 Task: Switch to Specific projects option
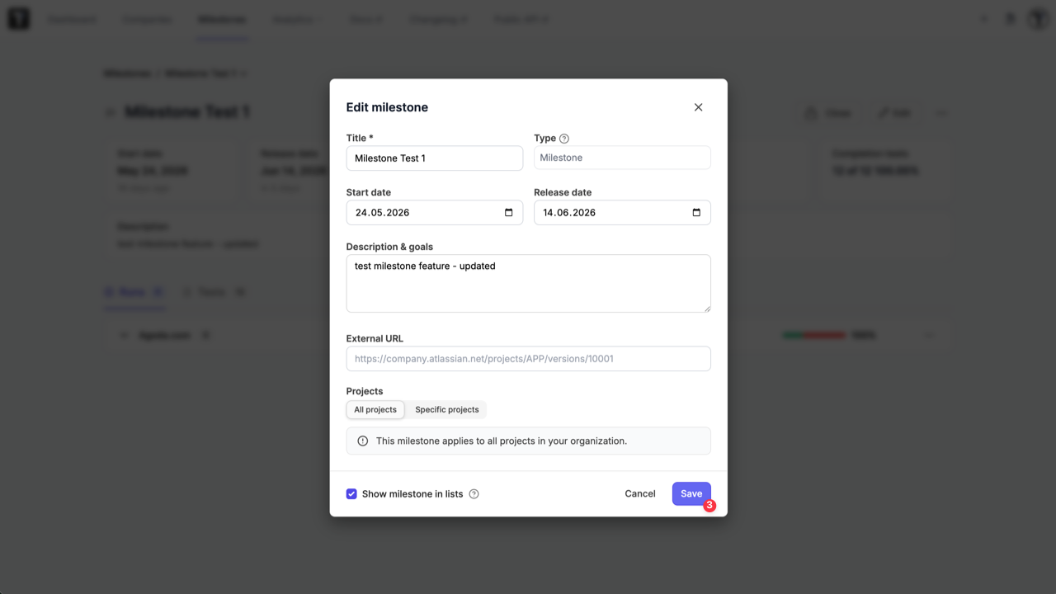click(x=447, y=410)
